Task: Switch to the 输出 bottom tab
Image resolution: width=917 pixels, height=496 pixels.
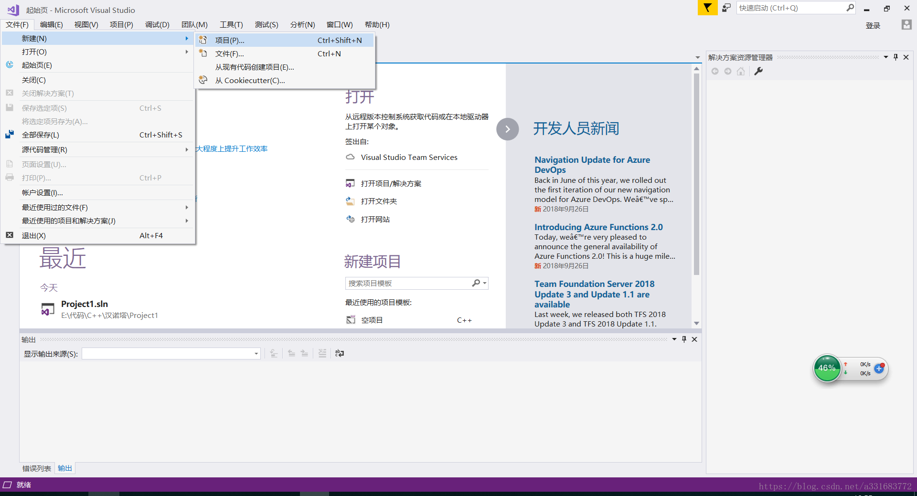Action: point(65,468)
